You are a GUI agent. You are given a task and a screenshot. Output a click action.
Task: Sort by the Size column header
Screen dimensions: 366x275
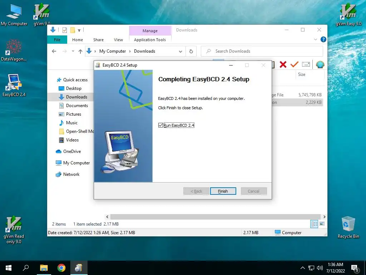click(310, 74)
